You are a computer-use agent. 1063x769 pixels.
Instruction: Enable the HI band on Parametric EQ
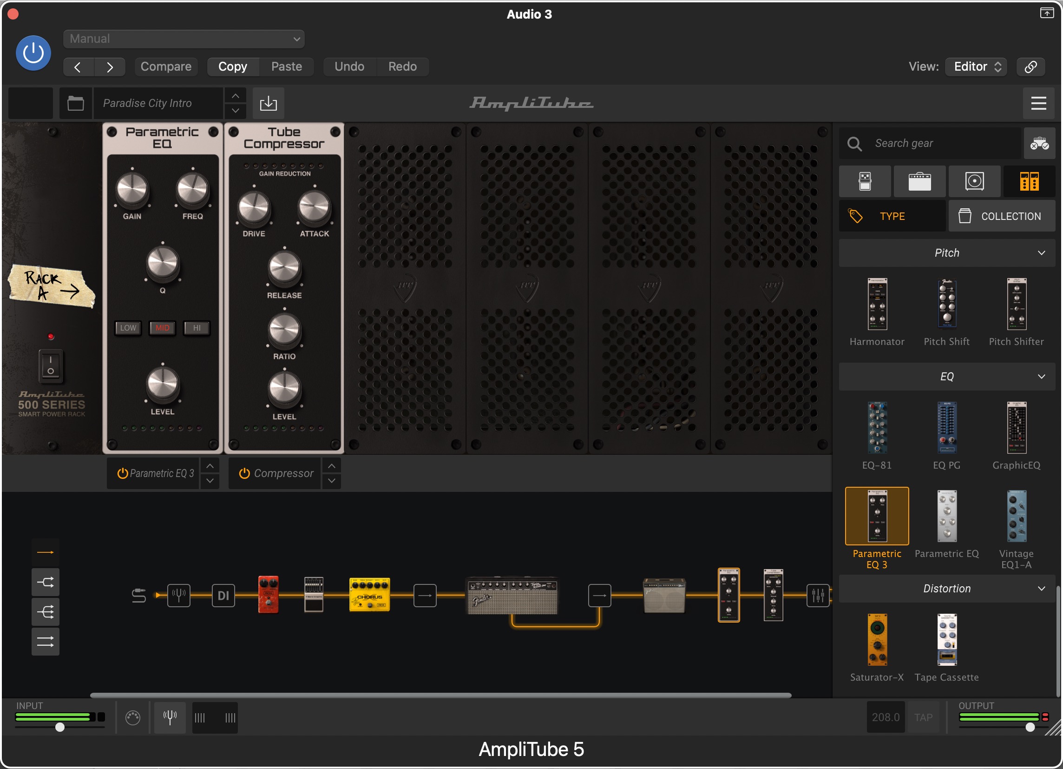pyautogui.click(x=197, y=328)
